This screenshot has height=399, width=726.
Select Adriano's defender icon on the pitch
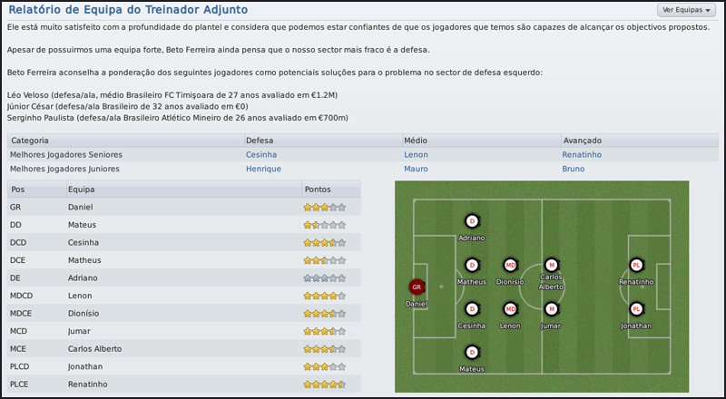[x=472, y=221]
